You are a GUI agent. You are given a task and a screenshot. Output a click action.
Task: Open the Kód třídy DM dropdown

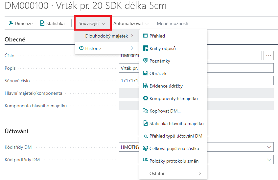tap(269, 147)
